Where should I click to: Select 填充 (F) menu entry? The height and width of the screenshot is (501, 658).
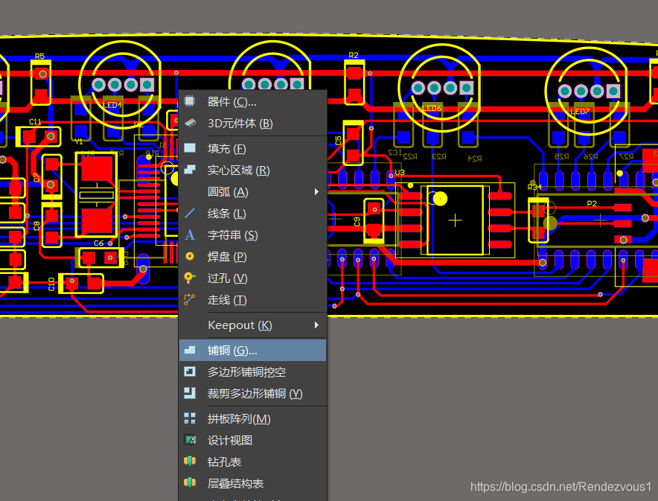tap(252, 149)
